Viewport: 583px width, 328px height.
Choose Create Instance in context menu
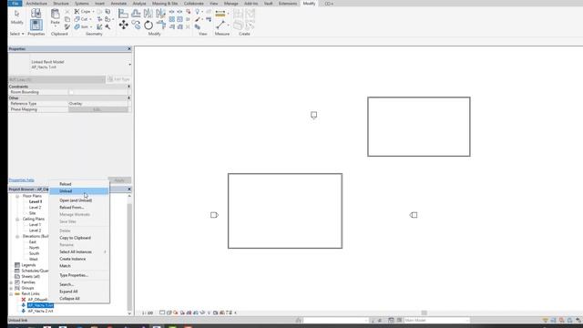point(79,259)
